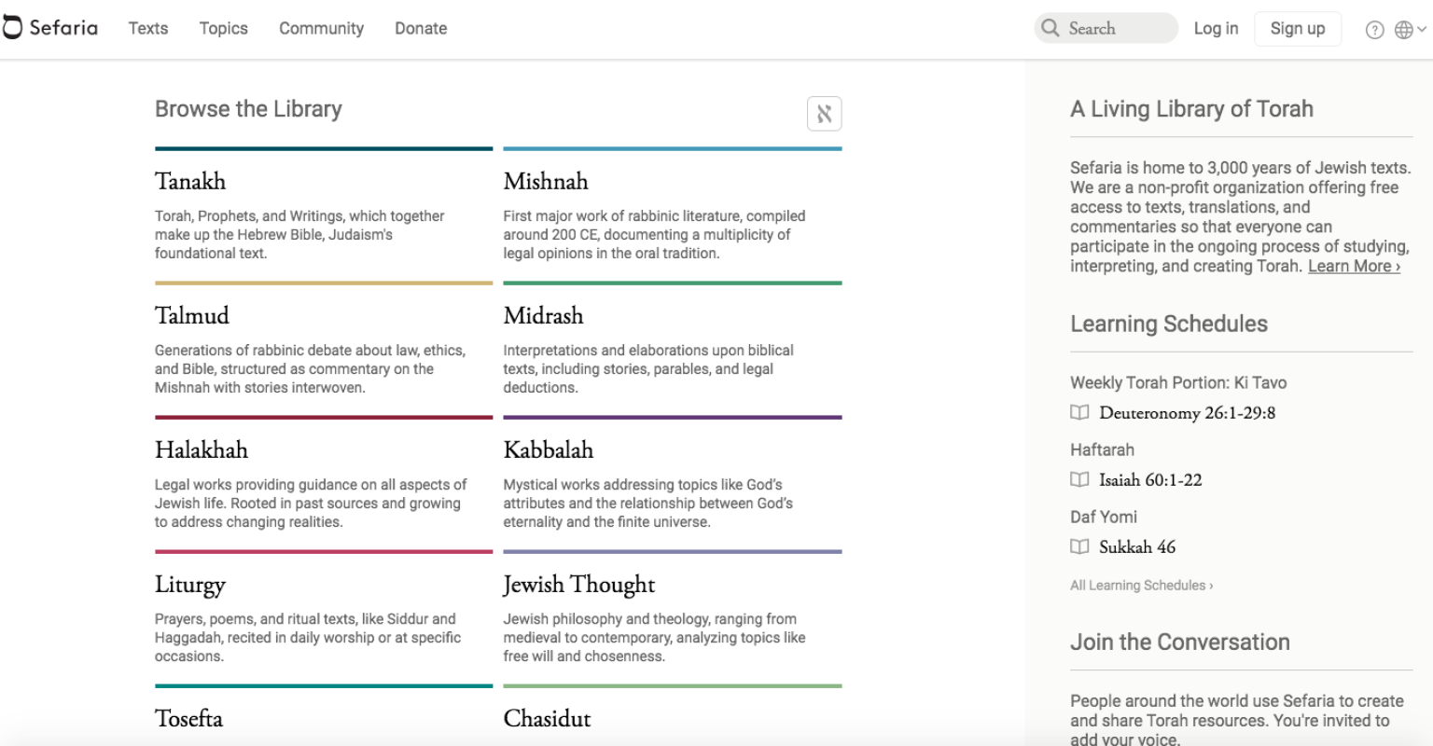The image size is (1433, 746).
Task: Click the book icon beside Sukkah 46
Action: [1079, 546]
